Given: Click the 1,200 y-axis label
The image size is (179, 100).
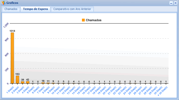Looking at the screenshot, I should point(6,25).
